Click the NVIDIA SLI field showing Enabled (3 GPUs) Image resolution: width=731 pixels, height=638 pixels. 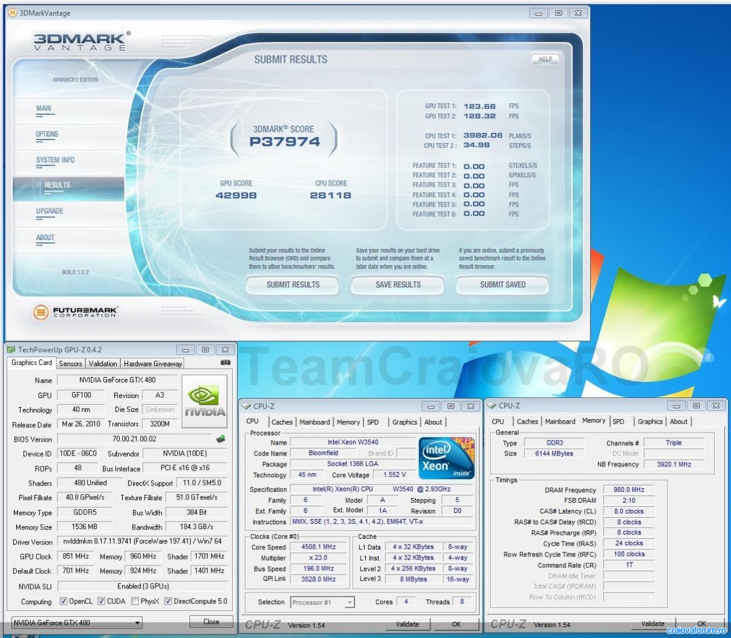click(142, 586)
